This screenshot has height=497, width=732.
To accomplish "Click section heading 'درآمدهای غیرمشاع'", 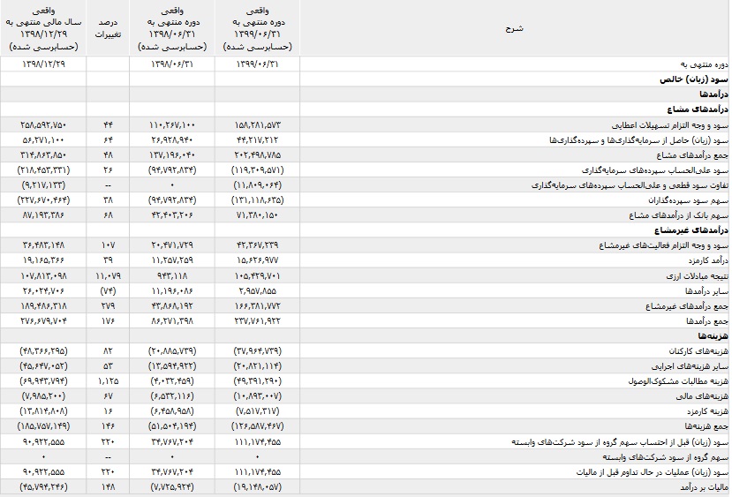I will tap(691, 230).
